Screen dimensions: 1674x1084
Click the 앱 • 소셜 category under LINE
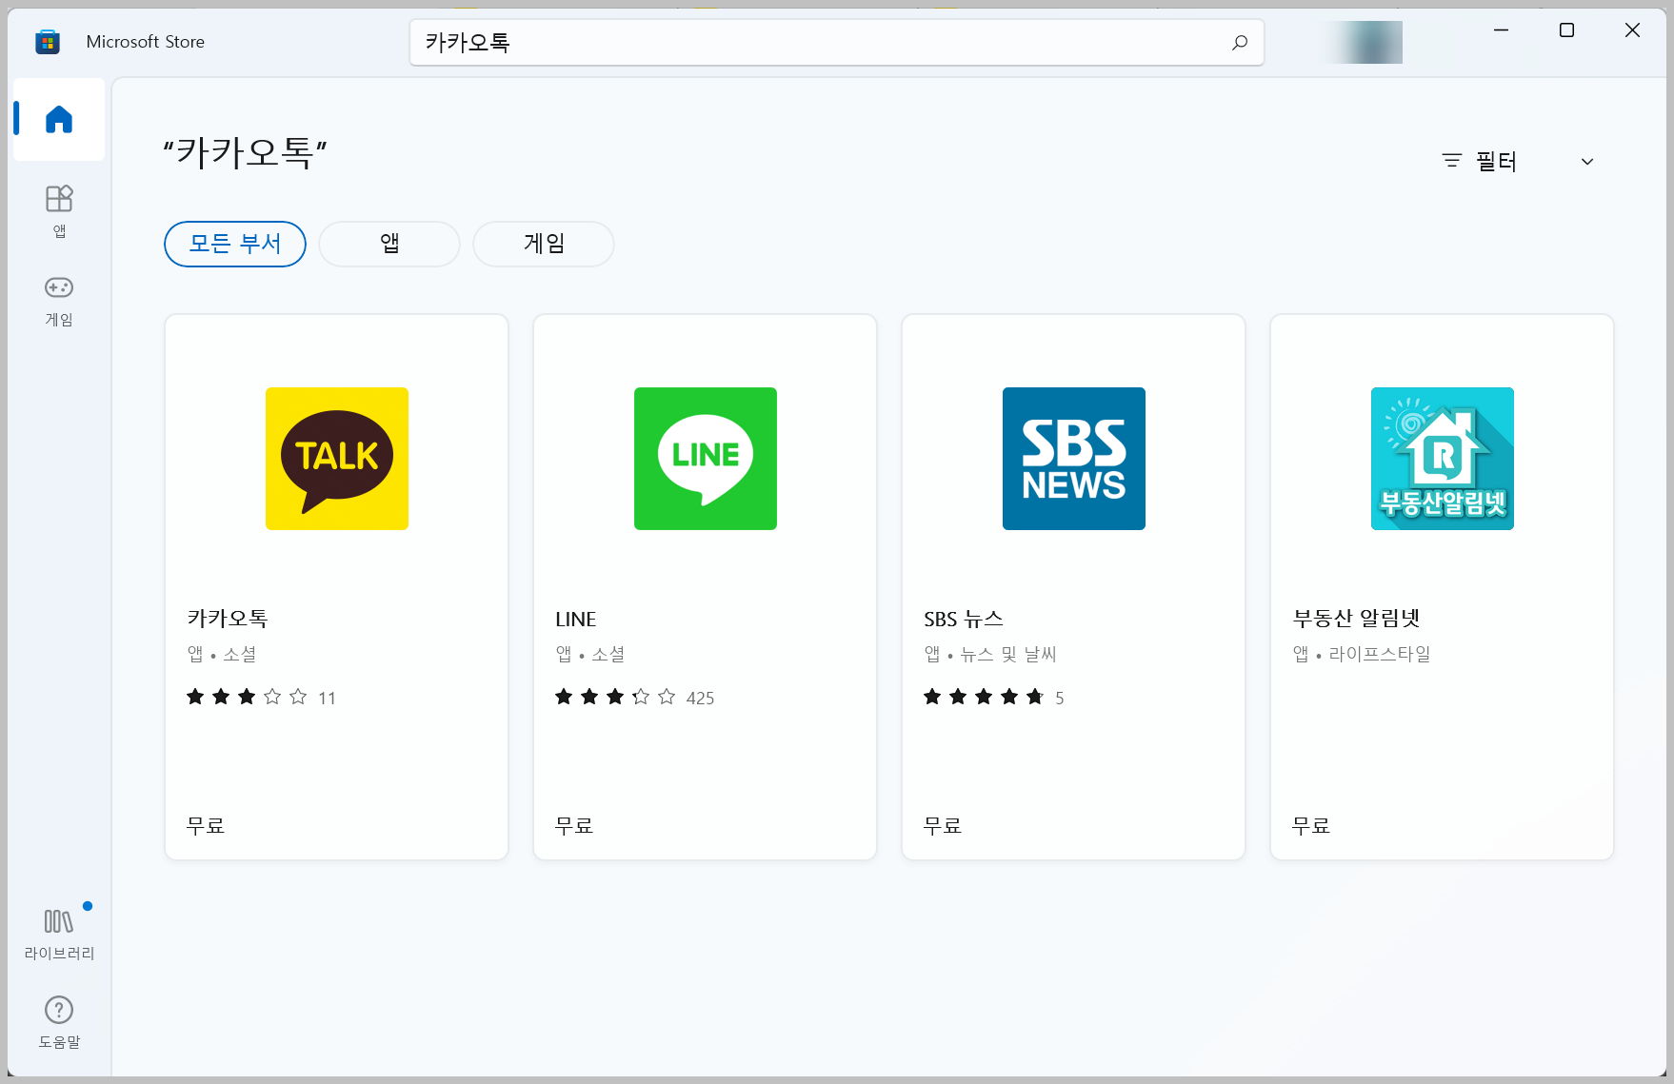point(590,654)
